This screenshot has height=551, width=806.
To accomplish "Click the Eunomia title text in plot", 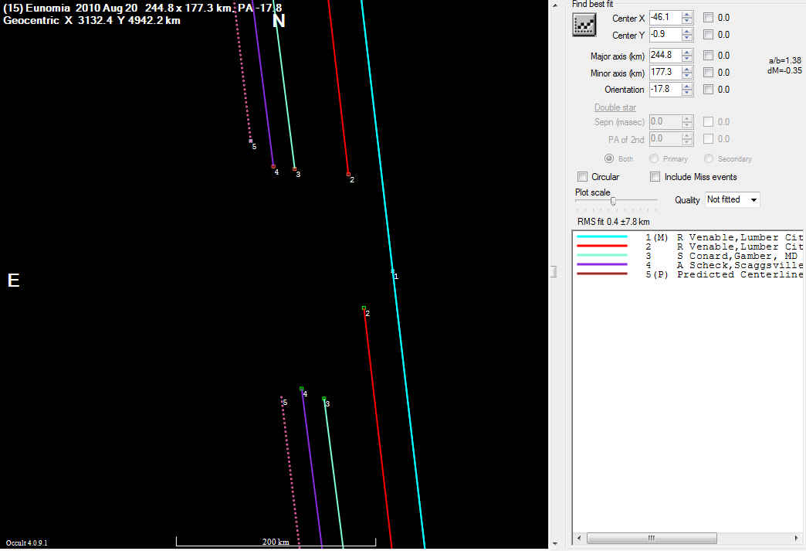I will 142,9.
